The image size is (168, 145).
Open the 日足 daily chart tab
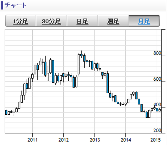(x=82, y=21)
